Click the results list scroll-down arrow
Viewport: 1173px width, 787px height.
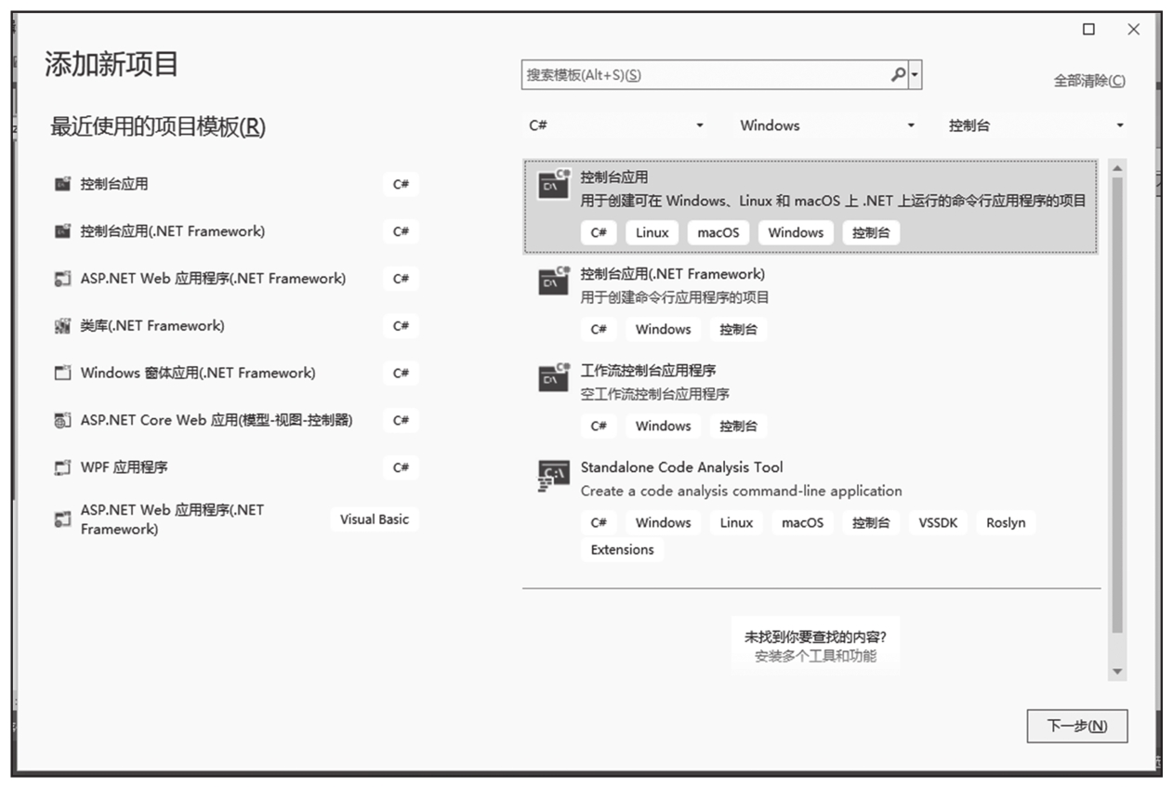pyautogui.click(x=1117, y=672)
